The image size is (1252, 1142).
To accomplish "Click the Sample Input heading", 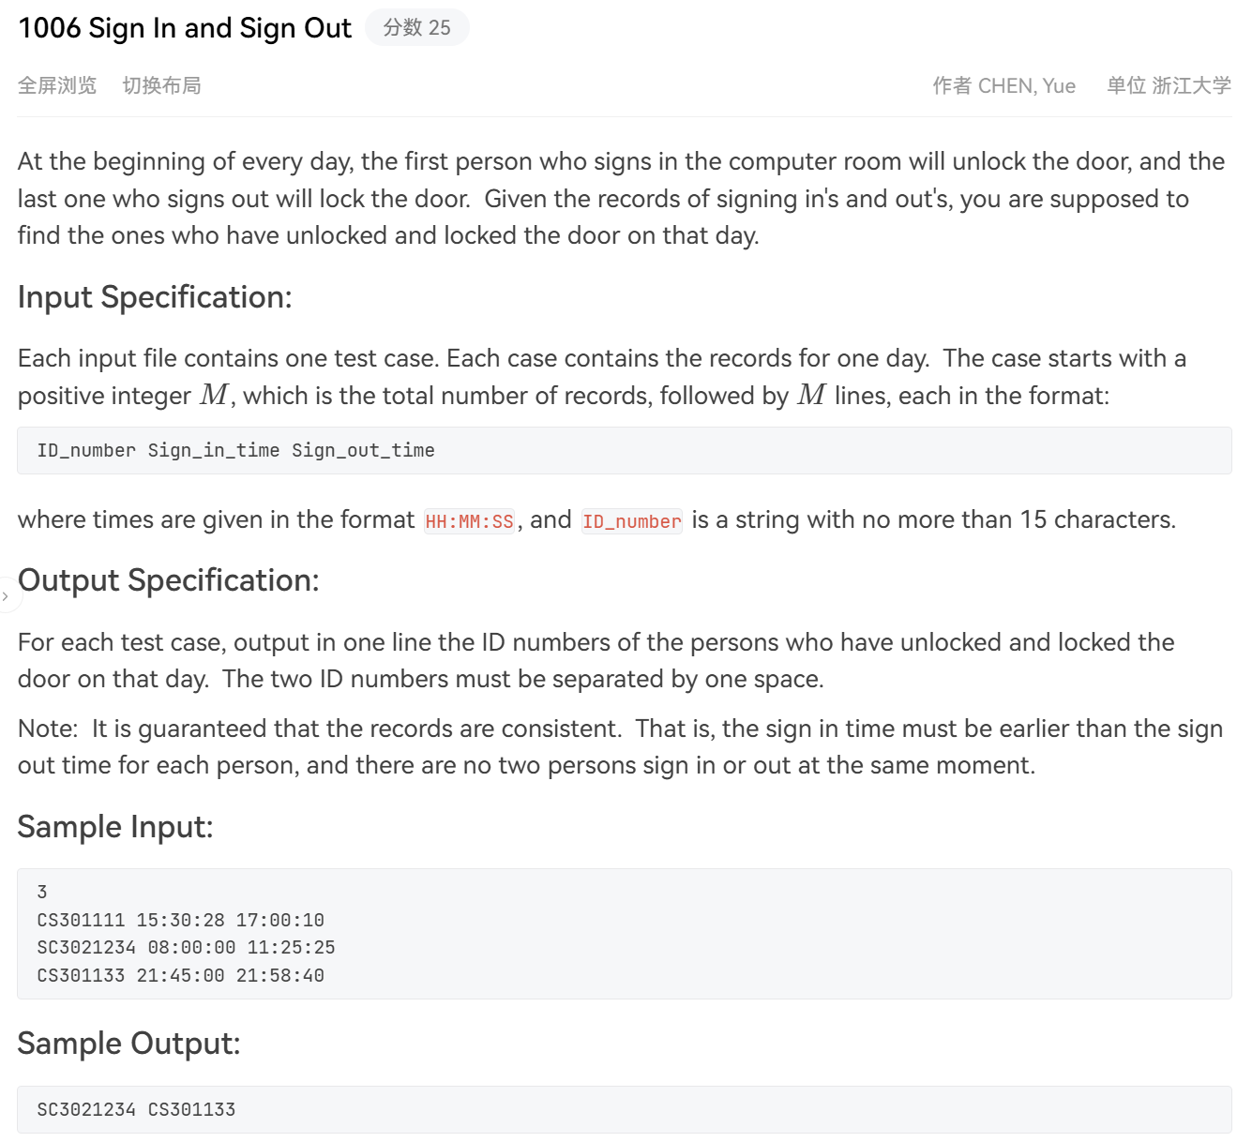I will pos(115,827).
